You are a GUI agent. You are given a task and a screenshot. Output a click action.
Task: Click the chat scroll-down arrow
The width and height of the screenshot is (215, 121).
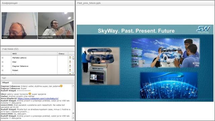73,118
